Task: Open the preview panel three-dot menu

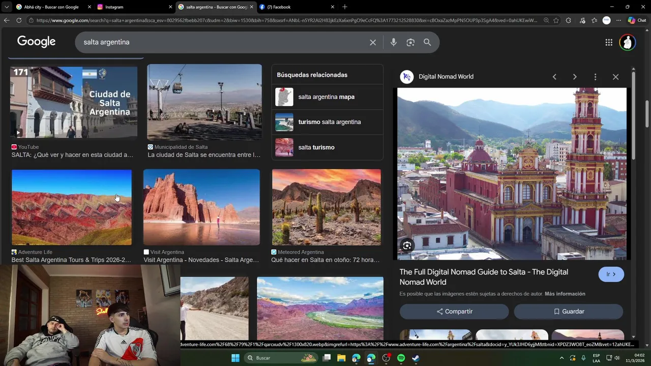Action: pyautogui.click(x=595, y=77)
